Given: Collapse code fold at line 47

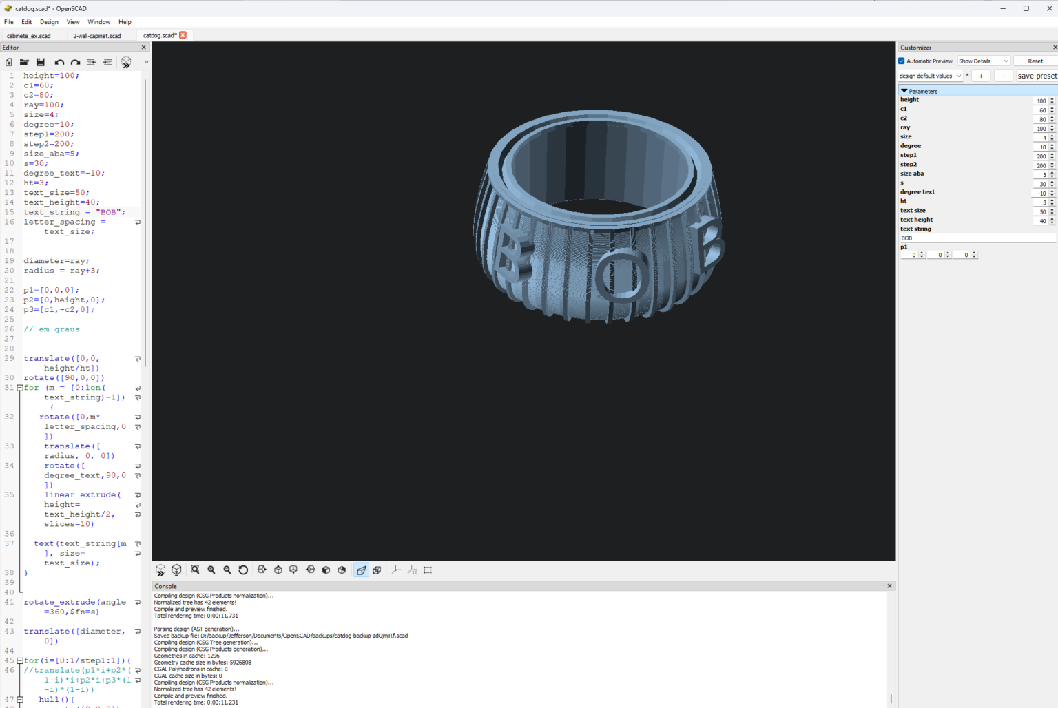Looking at the screenshot, I should [x=20, y=700].
